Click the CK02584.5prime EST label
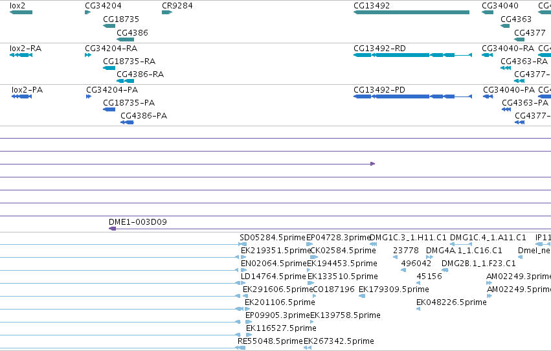 343,251
